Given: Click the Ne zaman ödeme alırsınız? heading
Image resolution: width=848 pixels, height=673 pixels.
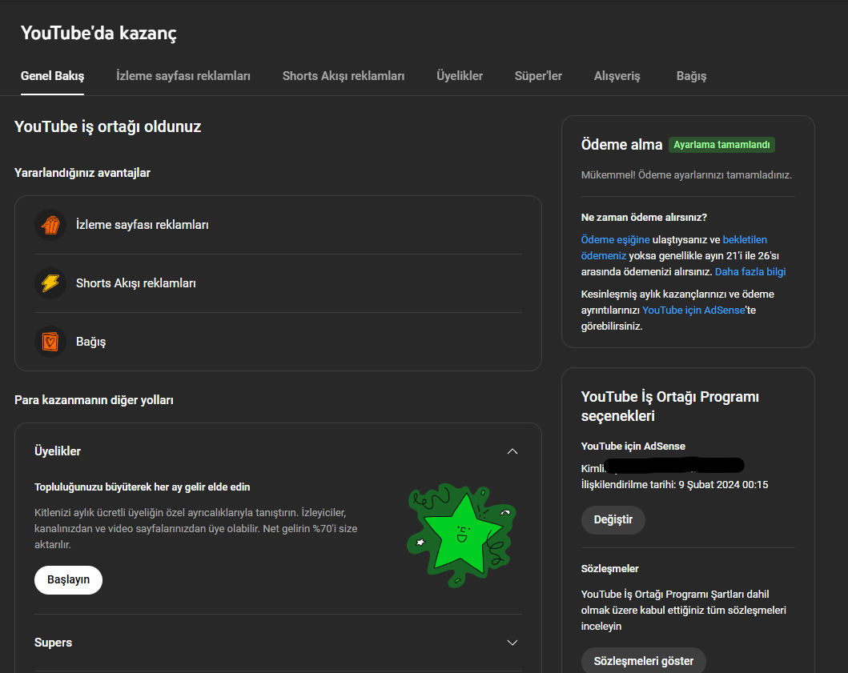Looking at the screenshot, I should tap(644, 218).
